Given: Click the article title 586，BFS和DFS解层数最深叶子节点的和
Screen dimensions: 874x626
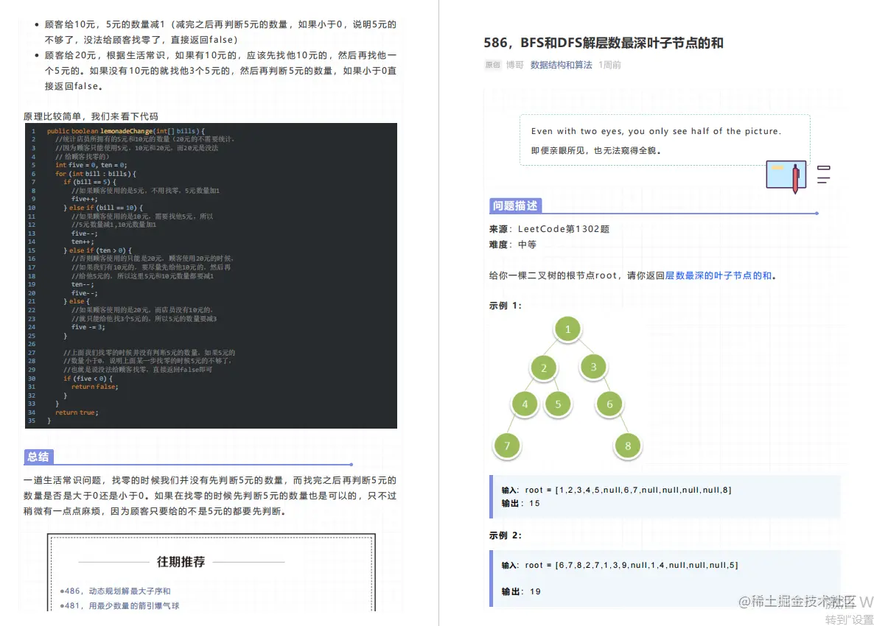Looking at the screenshot, I should pos(604,43).
